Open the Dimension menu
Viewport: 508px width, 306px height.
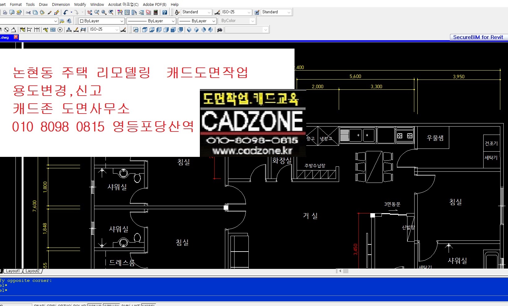tap(61, 4)
